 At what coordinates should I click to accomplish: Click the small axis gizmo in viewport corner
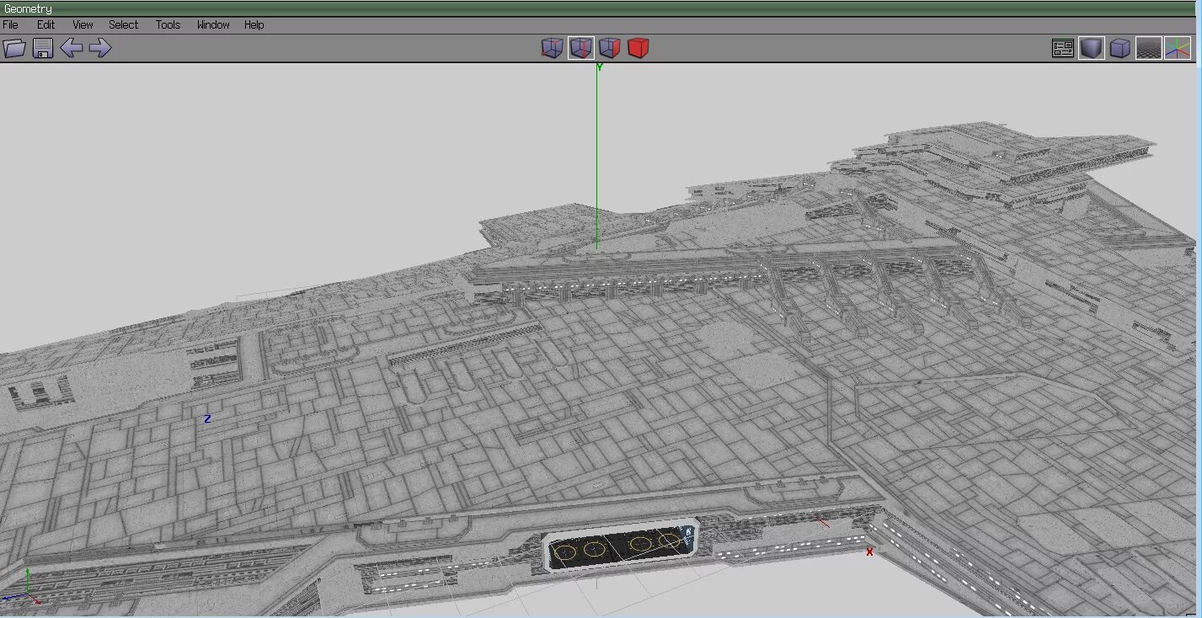(x=21, y=589)
